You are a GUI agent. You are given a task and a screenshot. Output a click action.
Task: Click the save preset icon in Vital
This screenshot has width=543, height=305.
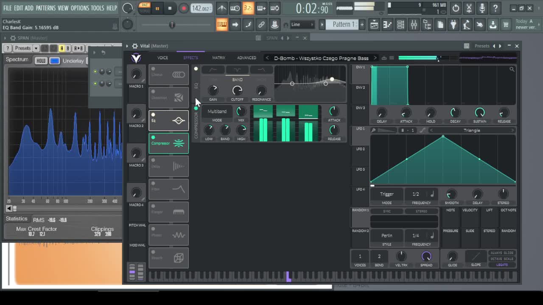click(384, 58)
